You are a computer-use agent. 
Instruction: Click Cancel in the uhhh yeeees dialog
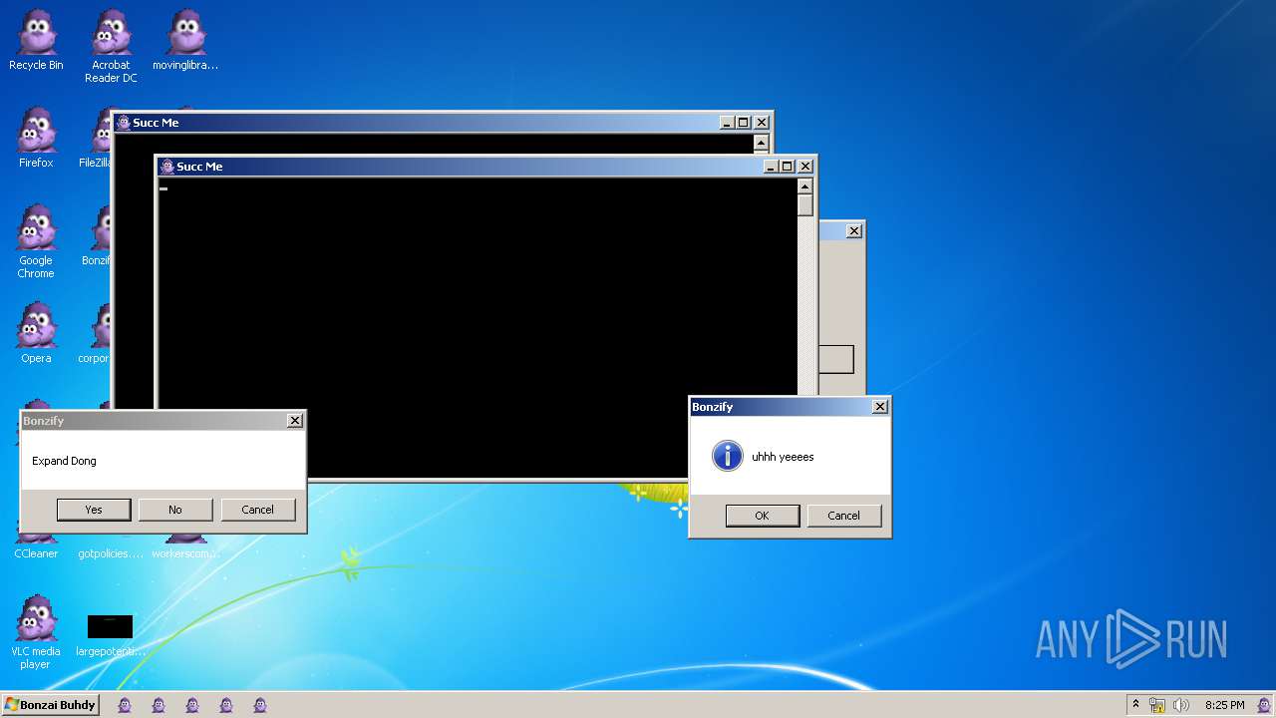tap(843, 516)
